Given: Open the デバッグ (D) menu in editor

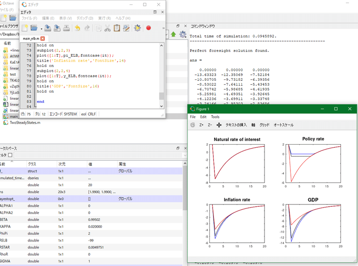Looking at the screenshot, I should click(x=85, y=18).
